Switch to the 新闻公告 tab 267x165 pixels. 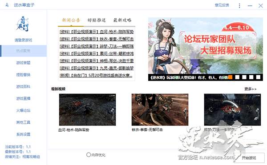coord(71,20)
